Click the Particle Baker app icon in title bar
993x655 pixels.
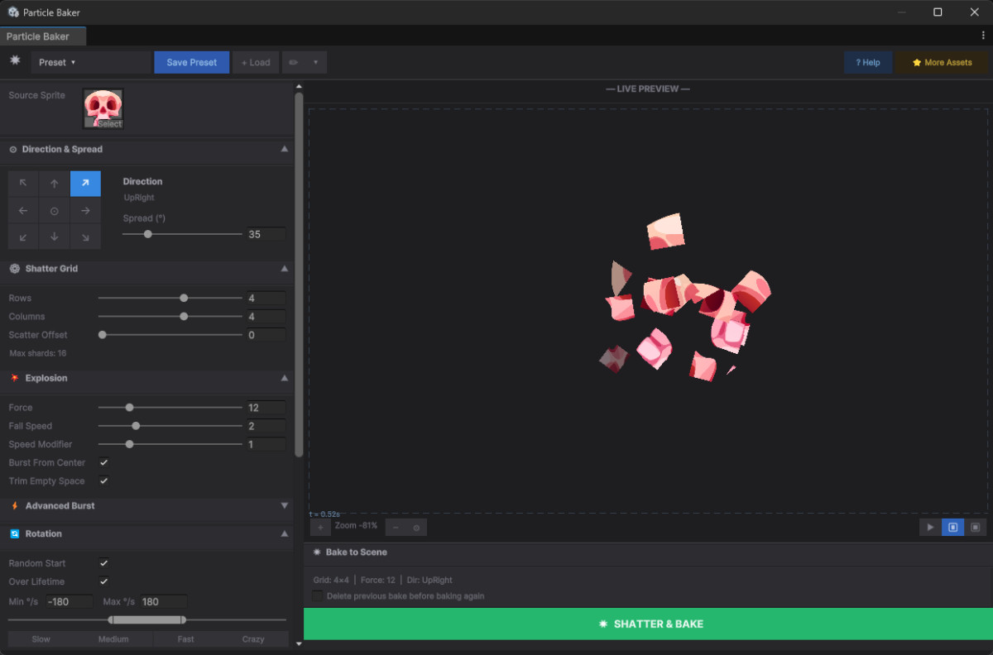point(13,12)
